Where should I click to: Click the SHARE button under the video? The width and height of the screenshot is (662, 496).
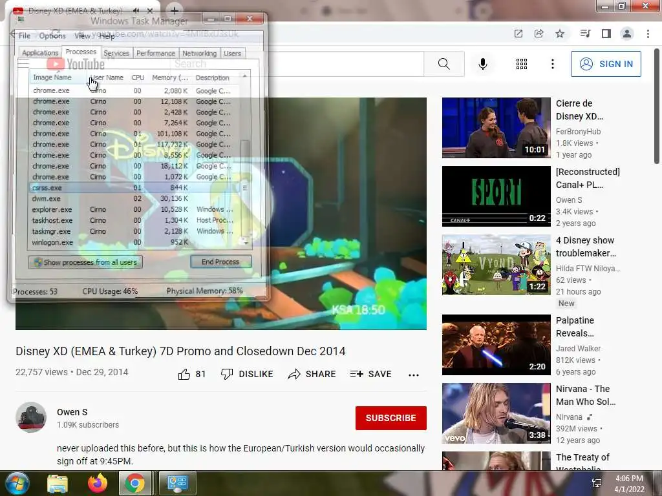click(312, 374)
